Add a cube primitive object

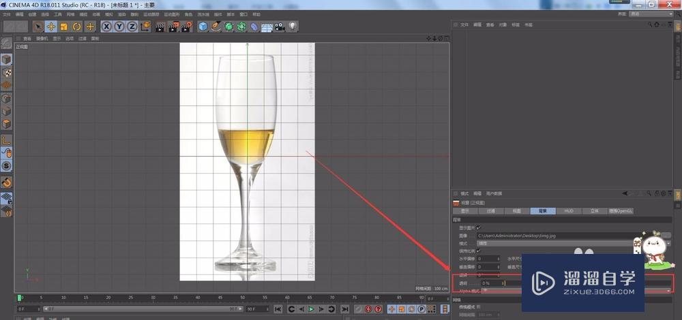(203, 27)
